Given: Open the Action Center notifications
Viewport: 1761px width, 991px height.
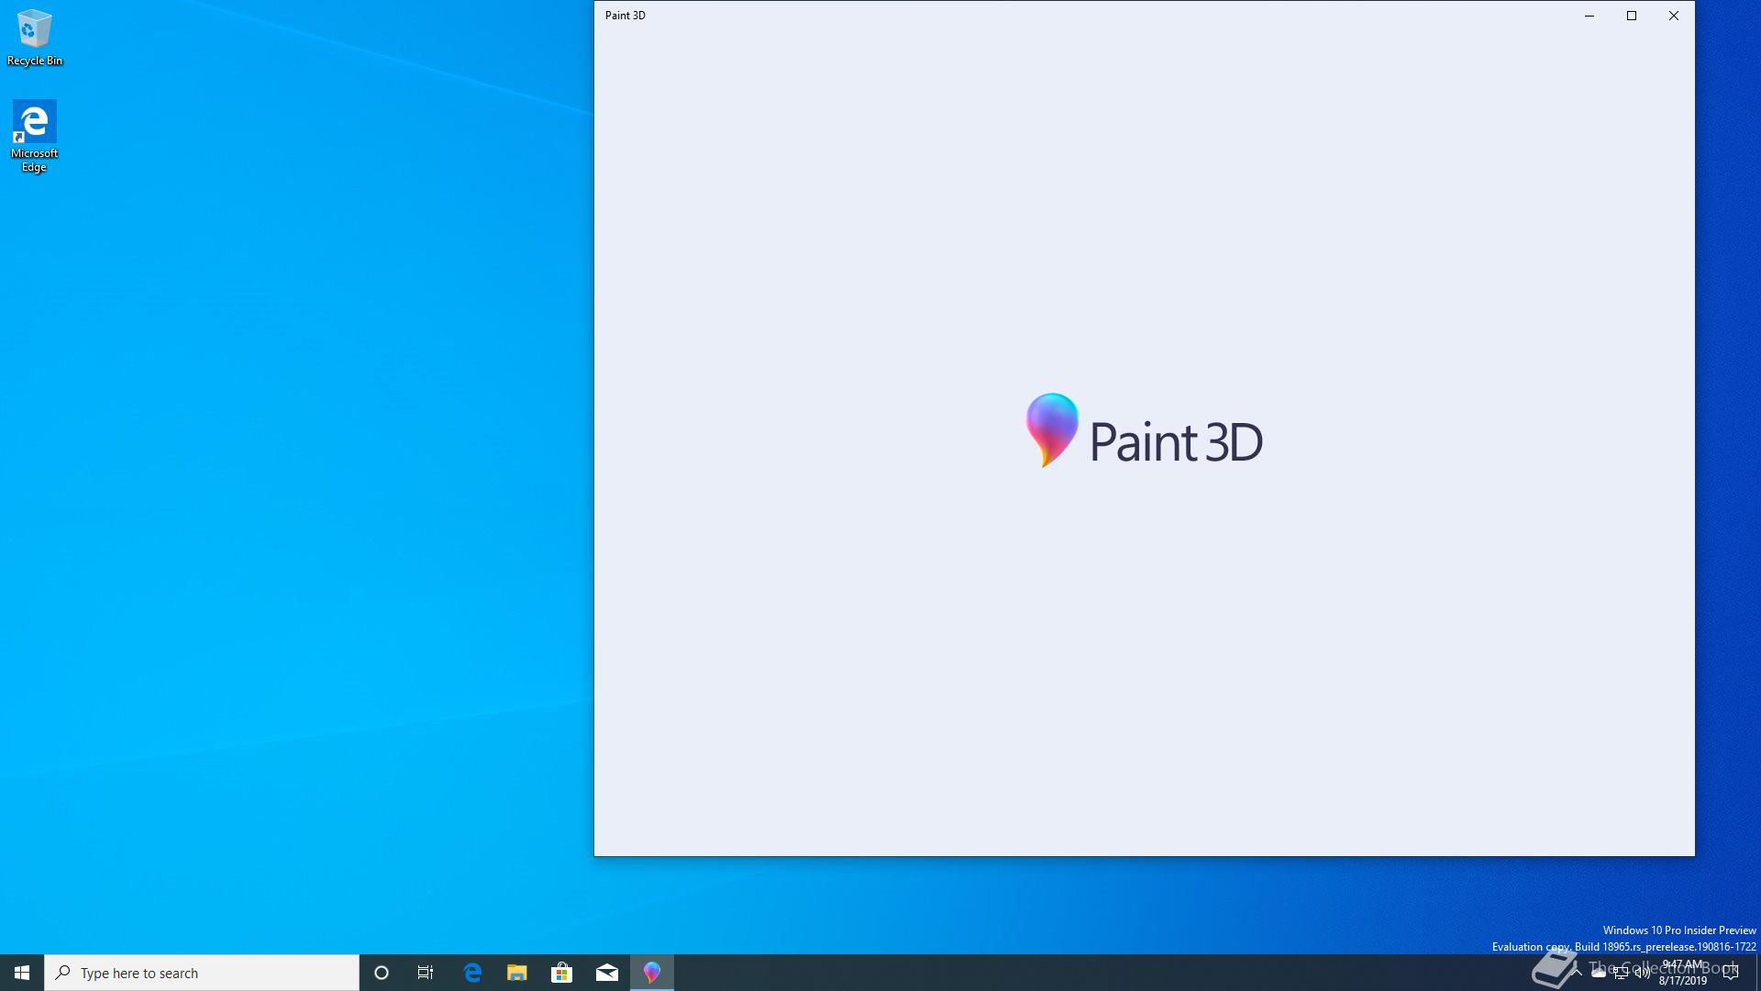Looking at the screenshot, I should pos(1731,973).
